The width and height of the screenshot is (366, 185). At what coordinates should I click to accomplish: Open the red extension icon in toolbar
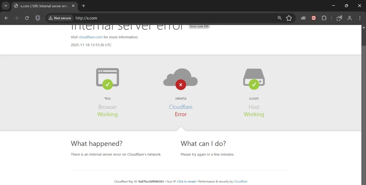313,18
